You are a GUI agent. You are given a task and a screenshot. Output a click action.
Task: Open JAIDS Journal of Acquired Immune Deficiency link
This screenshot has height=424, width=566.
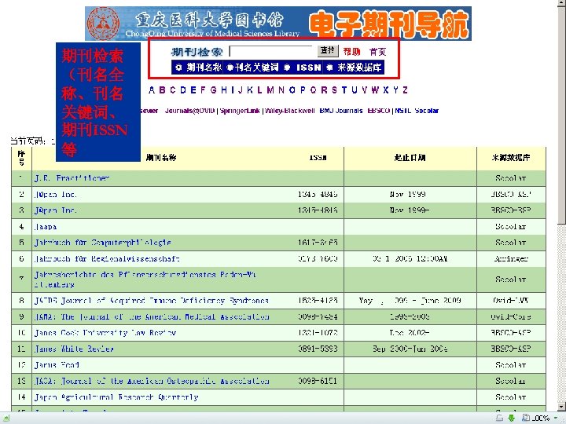click(151, 301)
